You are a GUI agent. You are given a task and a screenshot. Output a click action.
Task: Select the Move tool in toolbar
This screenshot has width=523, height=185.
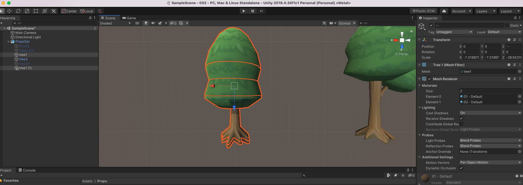pyautogui.click(x=9, y=11)
